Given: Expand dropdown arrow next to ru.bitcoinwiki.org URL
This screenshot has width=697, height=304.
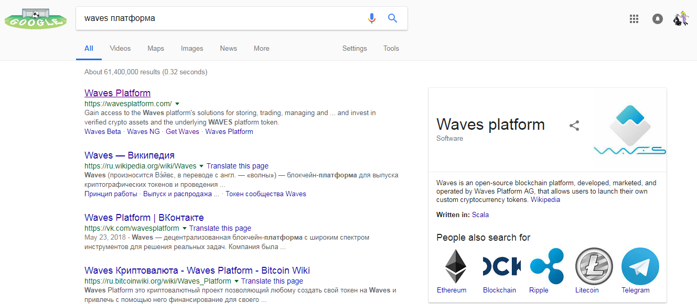Looking at the screenshot, I should point(236,282).
